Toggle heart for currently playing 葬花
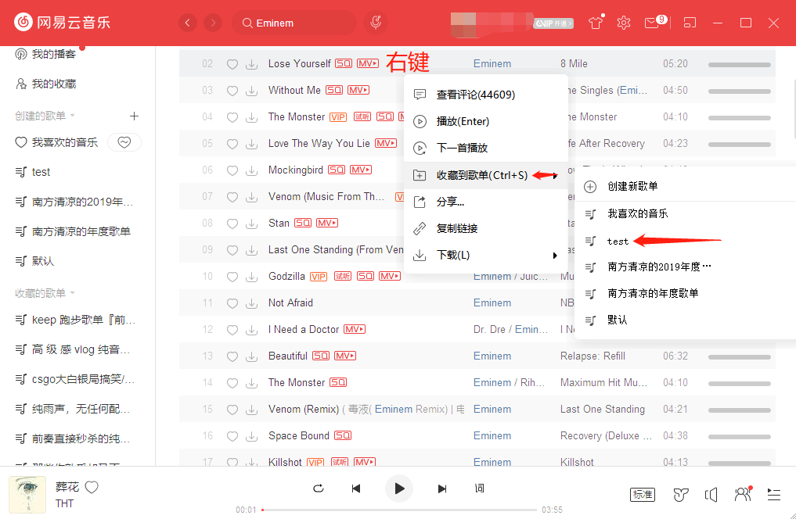796x519 pixels. click(92, 487)
